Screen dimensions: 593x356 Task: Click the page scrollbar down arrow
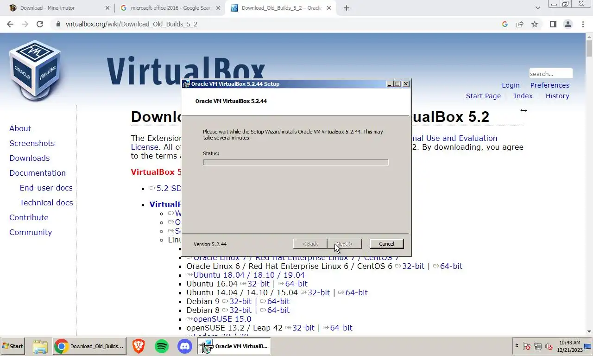pos(589,331)
